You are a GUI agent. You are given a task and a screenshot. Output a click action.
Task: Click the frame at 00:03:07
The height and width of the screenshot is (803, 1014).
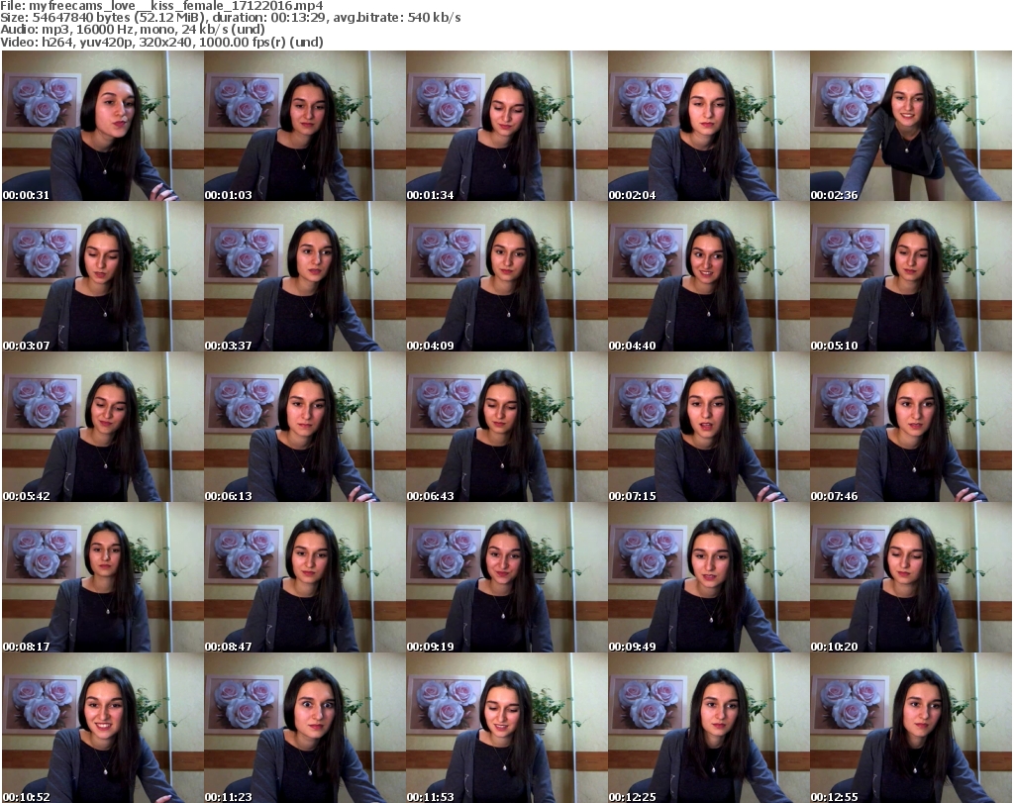[101, 277]
